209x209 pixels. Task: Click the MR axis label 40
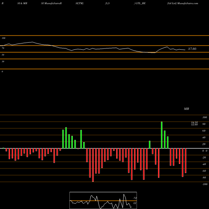[204, 138]
